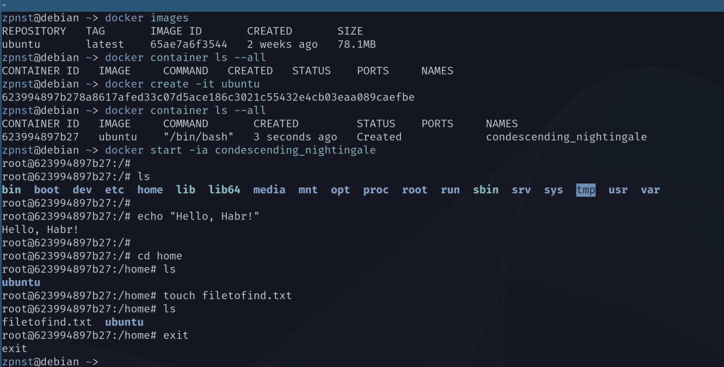Click filetofind.txt in the ls output
Viewport: 724px width, 367px height.
[x=47, y=322]
